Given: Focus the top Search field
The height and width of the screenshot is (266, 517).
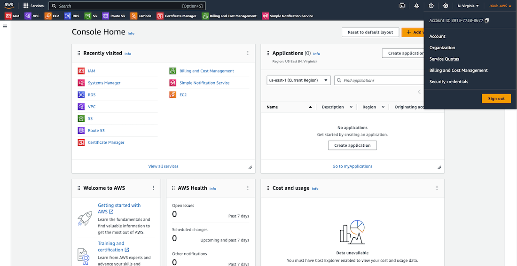Looking at the screenshot, I should pyautogui.click(x=127, y=6).
